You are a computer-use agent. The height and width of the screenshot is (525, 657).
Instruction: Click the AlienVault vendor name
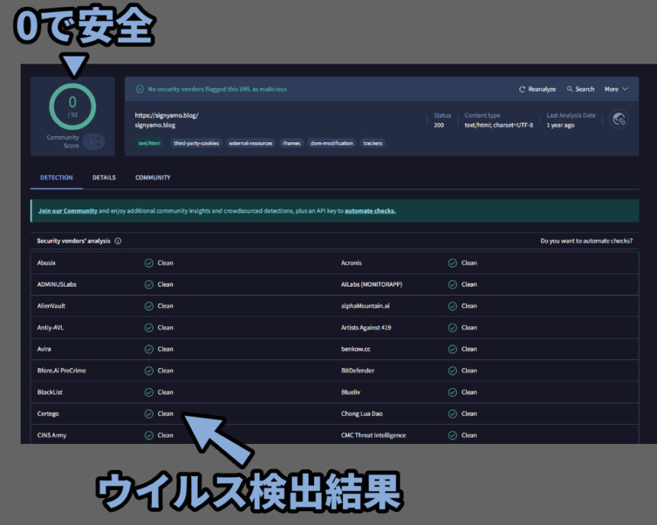click(x=51, y=306)
